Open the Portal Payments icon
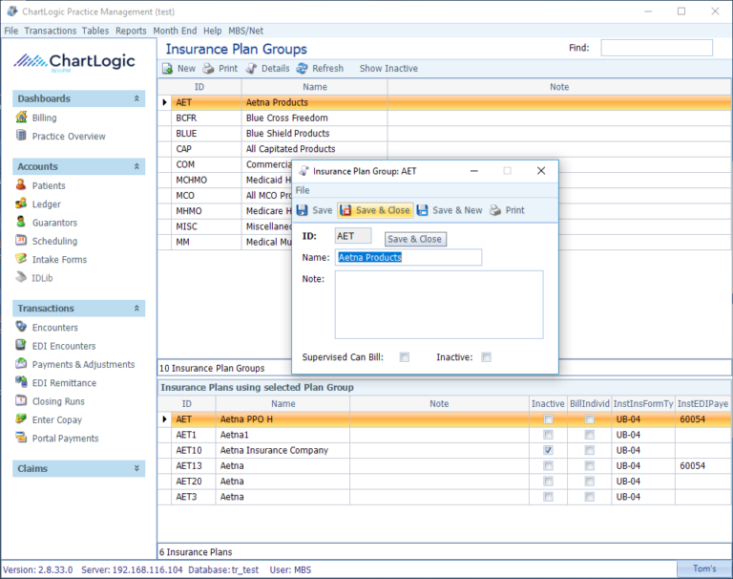733x579 pixels. [x=21, y=438]
